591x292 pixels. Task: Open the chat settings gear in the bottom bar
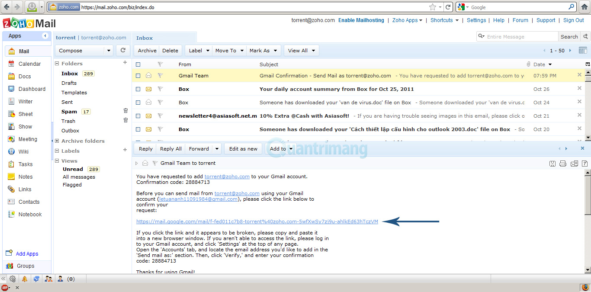(x=13, y=279)
